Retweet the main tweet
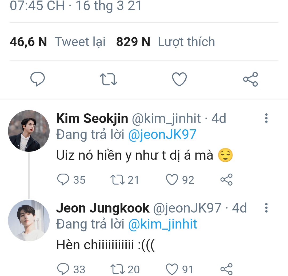This screenshot has height=276, width=288. pos(108,79)
